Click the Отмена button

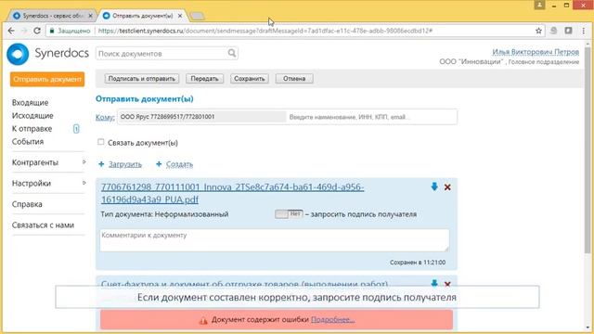tap(294, 78)
